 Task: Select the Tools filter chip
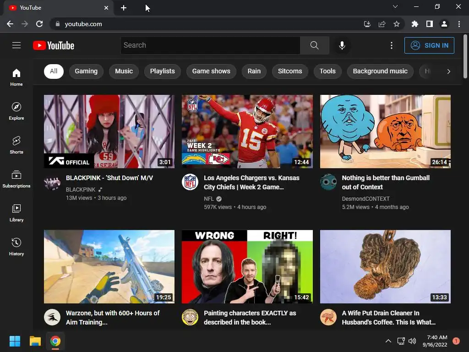(x=327, y=71)
